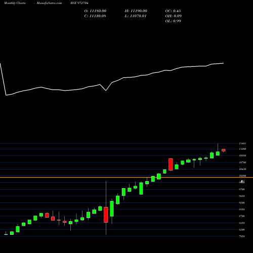
Task: Click the dip point on the white line
Action: click(x=106, y=91)
